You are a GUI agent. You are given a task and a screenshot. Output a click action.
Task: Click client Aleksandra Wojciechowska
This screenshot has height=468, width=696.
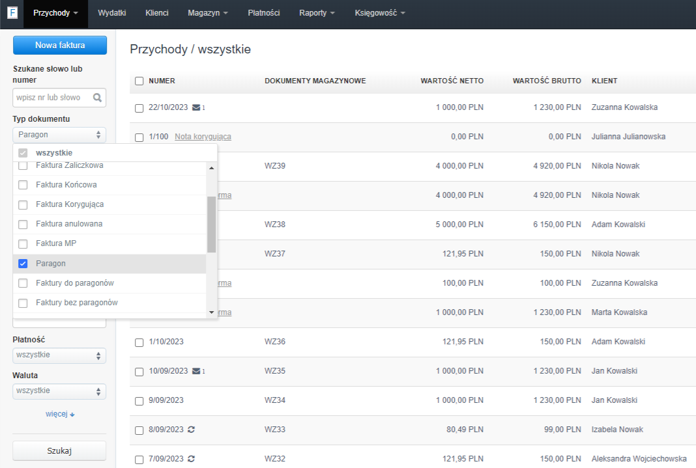pyautogui.click(x=639, y=459)
